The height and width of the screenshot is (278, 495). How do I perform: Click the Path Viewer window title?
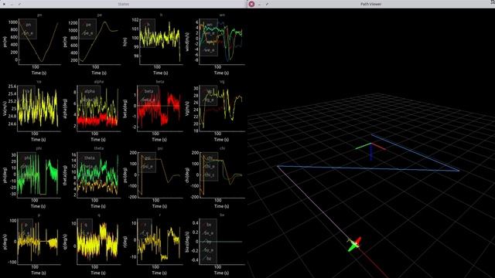coord(370,4)
